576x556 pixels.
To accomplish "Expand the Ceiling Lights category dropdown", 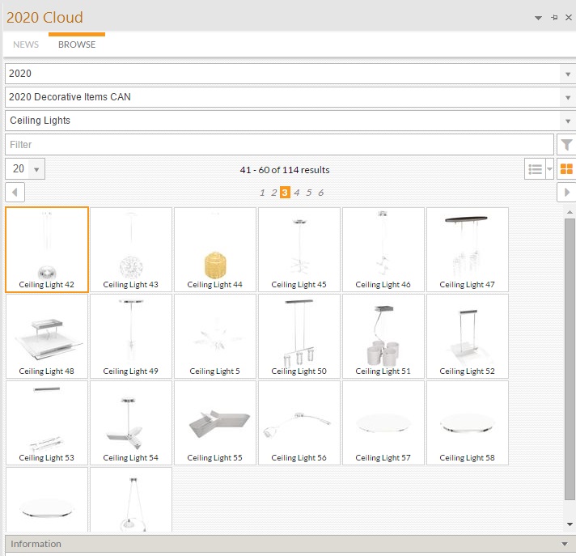I will pos(568,121).
